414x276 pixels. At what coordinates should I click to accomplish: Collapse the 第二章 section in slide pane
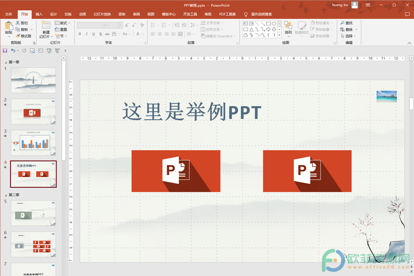(6, 195)
